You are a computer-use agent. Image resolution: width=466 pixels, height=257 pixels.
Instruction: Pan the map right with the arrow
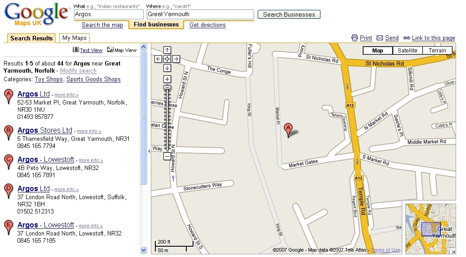pyautogui.click(x=176, y=59)
